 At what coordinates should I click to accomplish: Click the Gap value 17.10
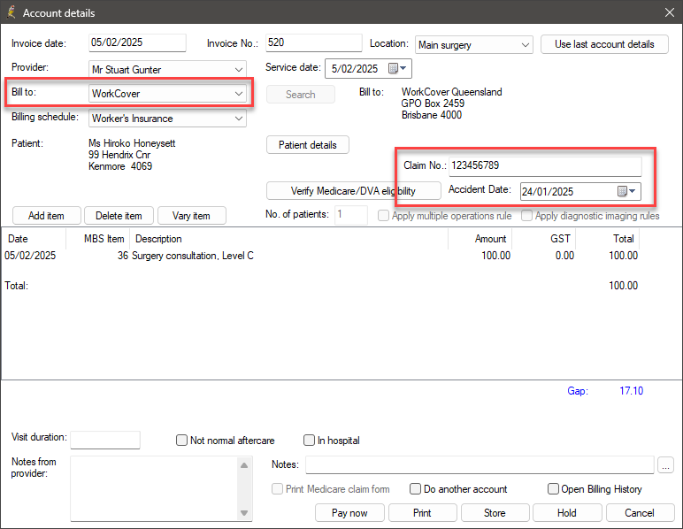coord(631,390)
